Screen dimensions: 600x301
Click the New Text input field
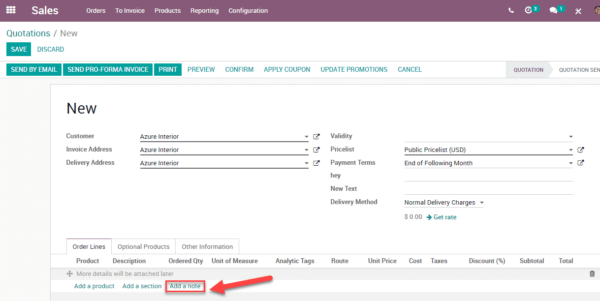pyautogui.click(x=488, y=189)
